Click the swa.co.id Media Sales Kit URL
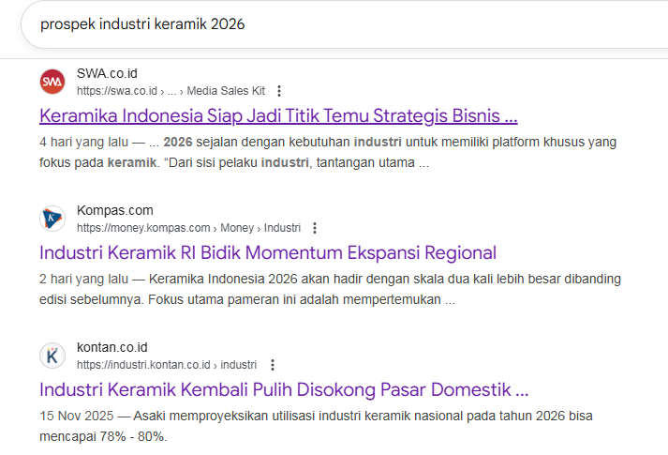 coord(171,91)
